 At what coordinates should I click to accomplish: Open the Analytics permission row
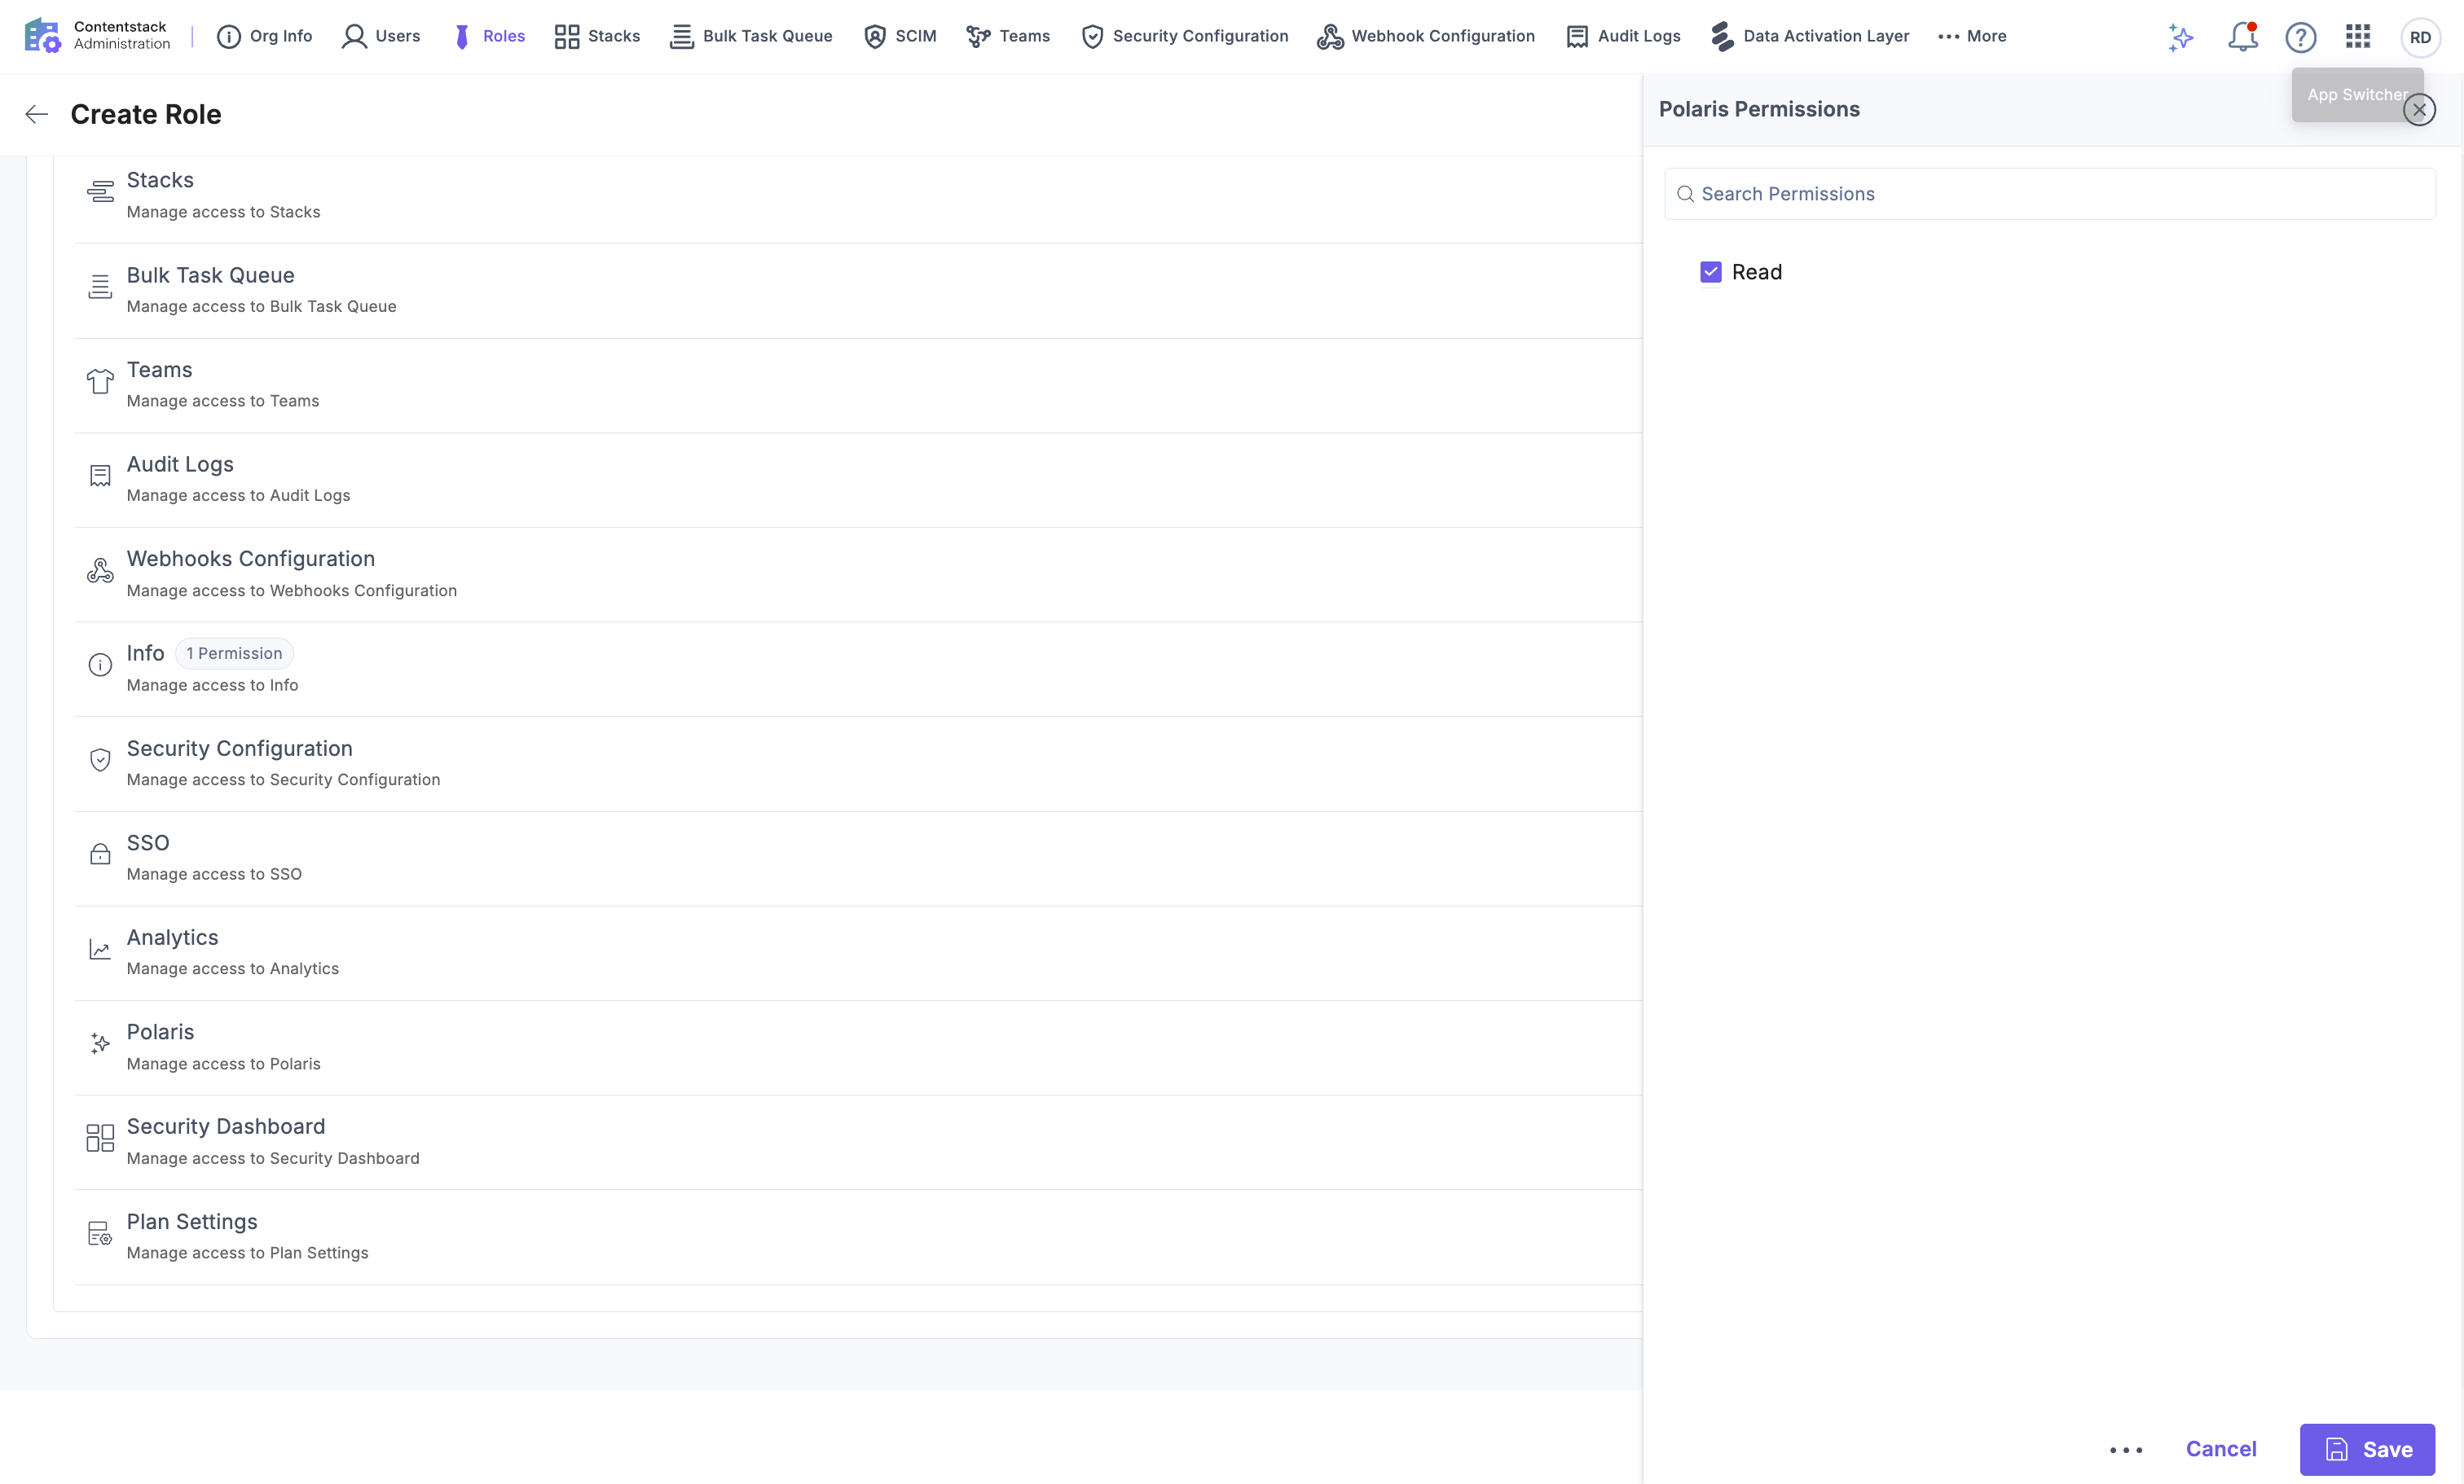point(858,953)
